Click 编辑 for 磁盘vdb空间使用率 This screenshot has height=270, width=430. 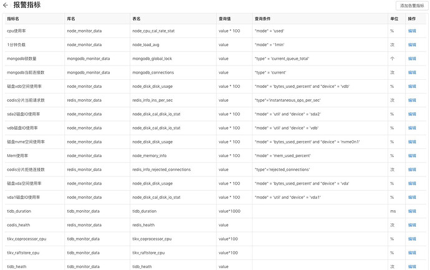pyautogui.click(x=412, y=86)
